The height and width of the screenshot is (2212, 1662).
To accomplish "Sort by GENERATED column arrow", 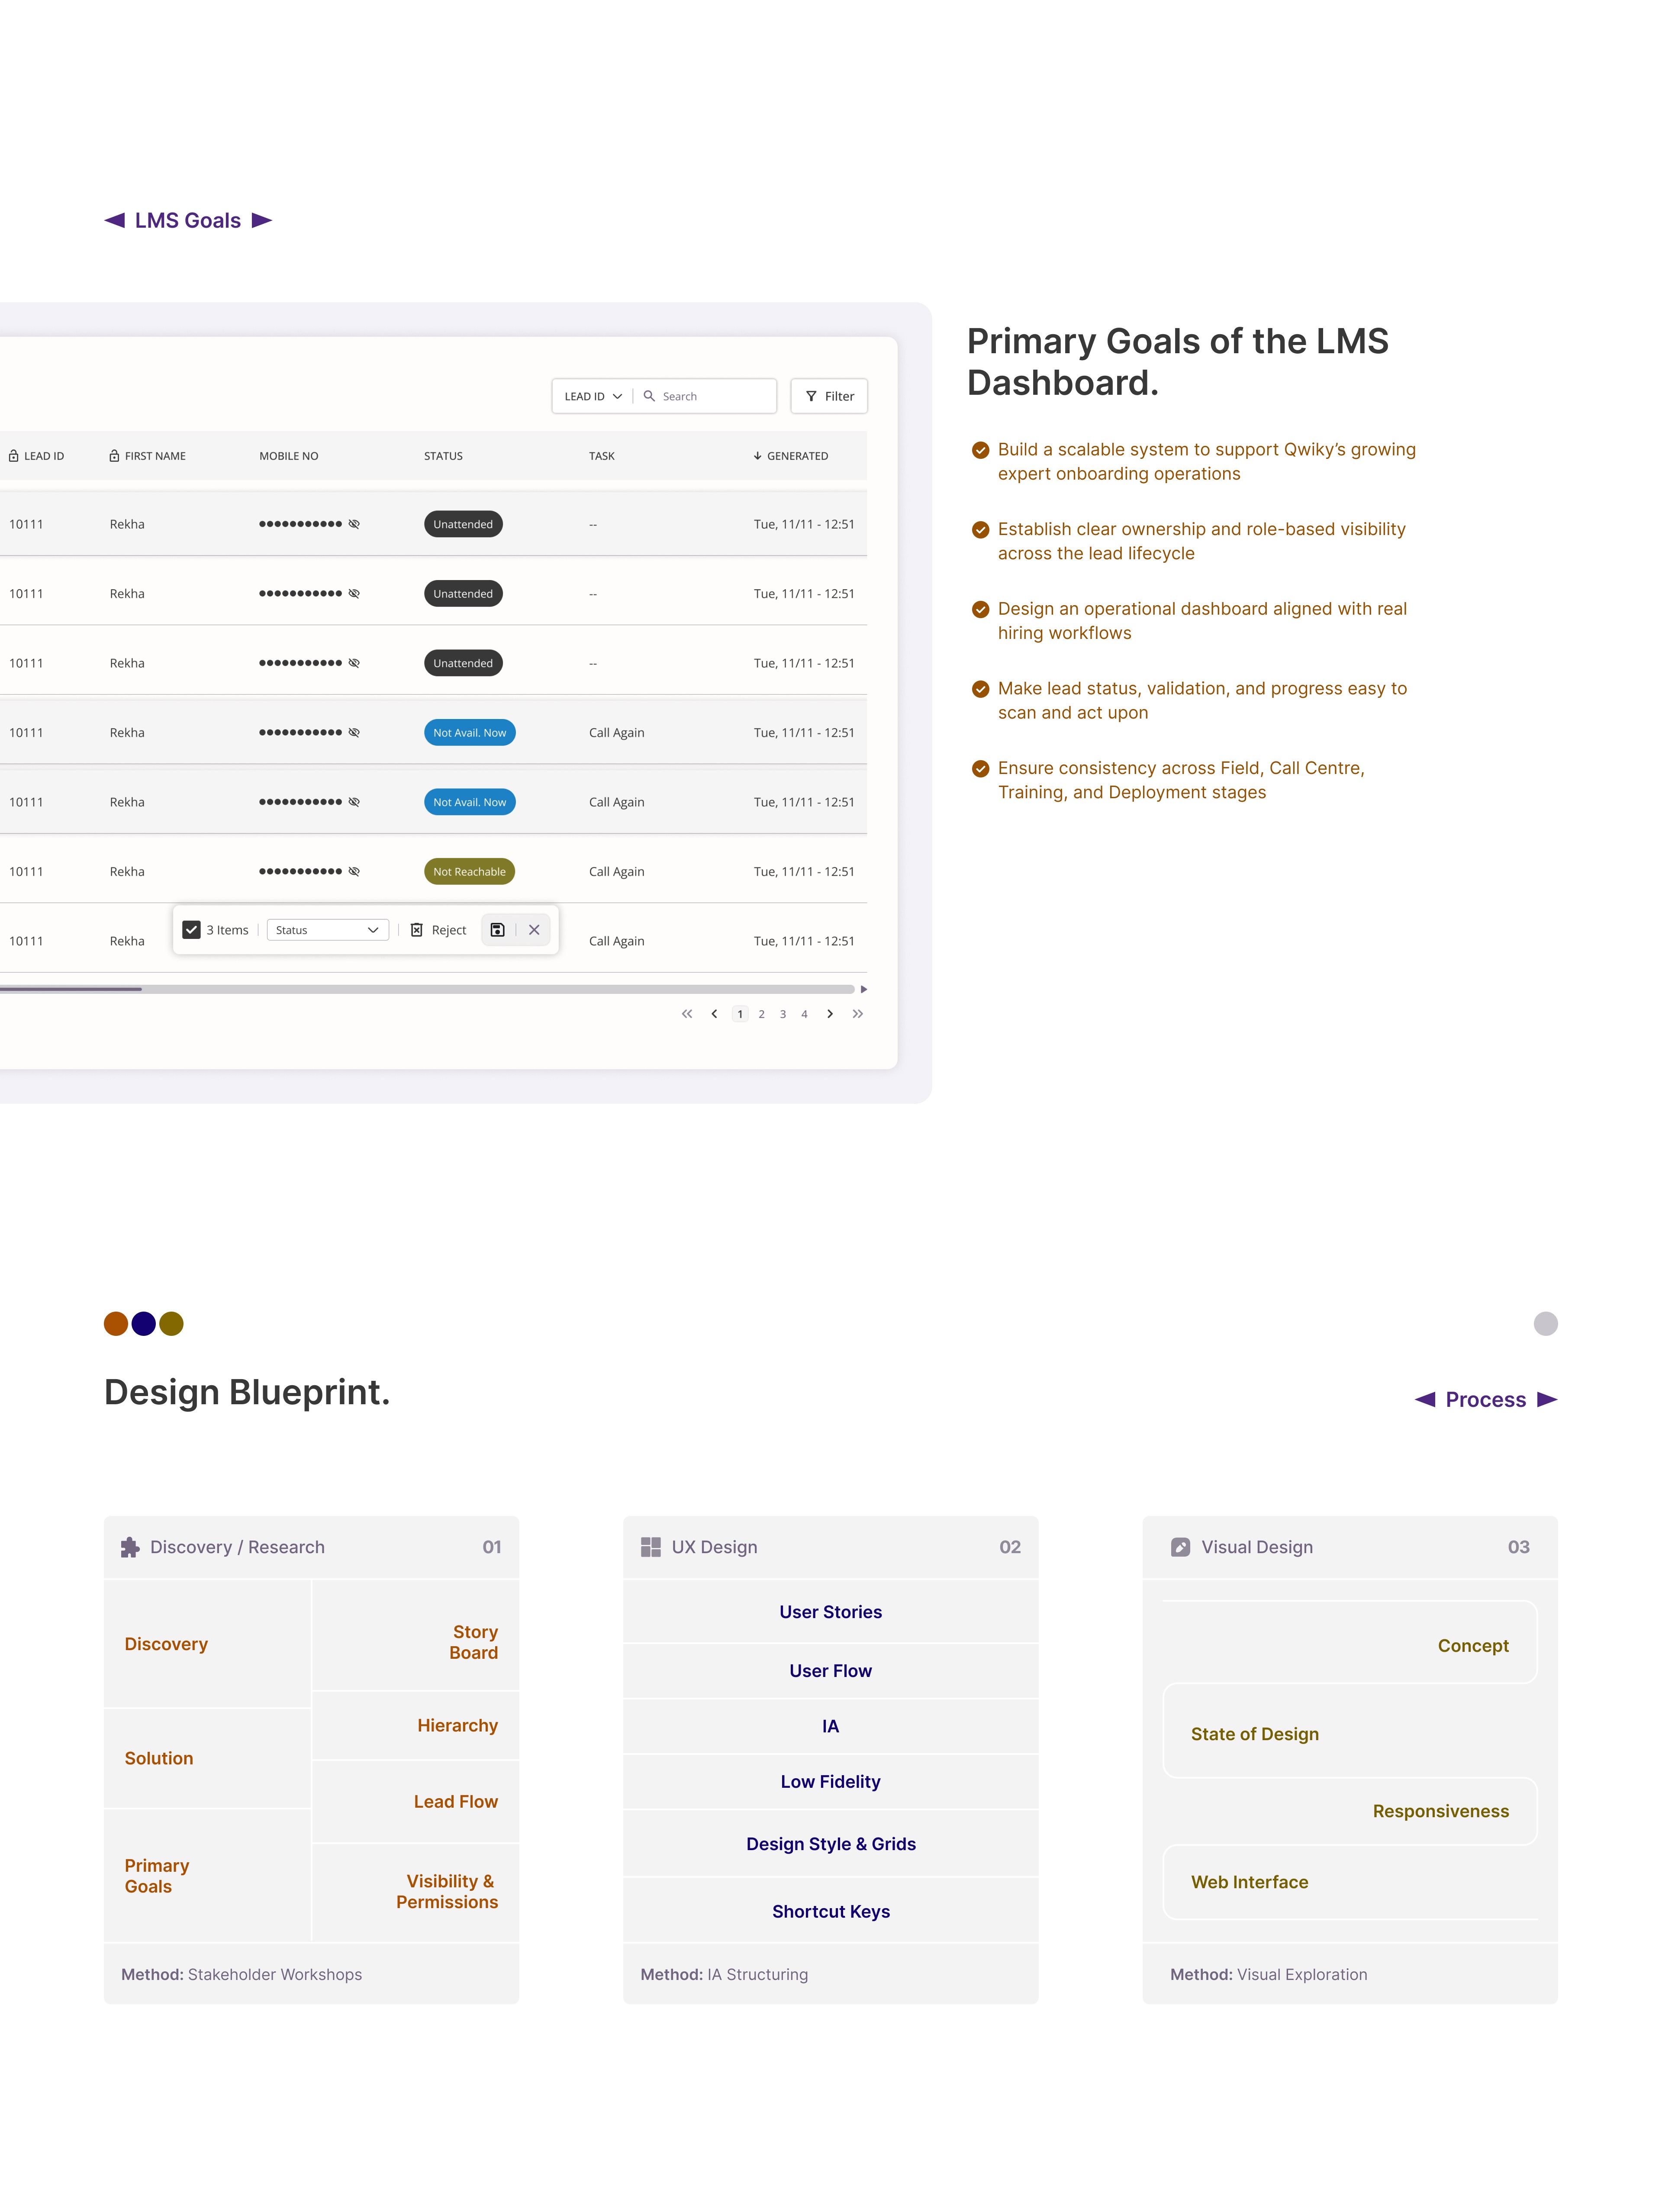I will coord(757,456).
